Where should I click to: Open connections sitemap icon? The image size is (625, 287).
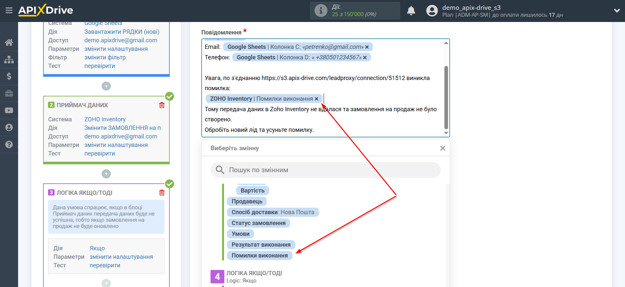point(9,59)
